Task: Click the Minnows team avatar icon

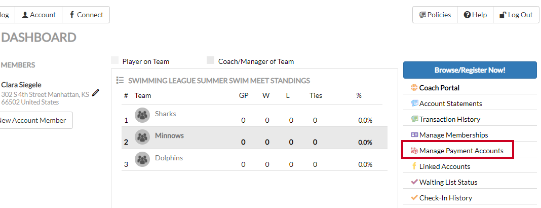Action: 142,137
